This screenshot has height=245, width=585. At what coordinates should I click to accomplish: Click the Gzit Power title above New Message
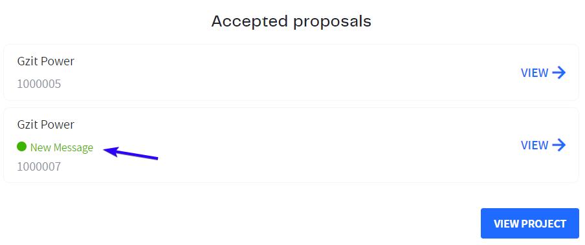45,125
